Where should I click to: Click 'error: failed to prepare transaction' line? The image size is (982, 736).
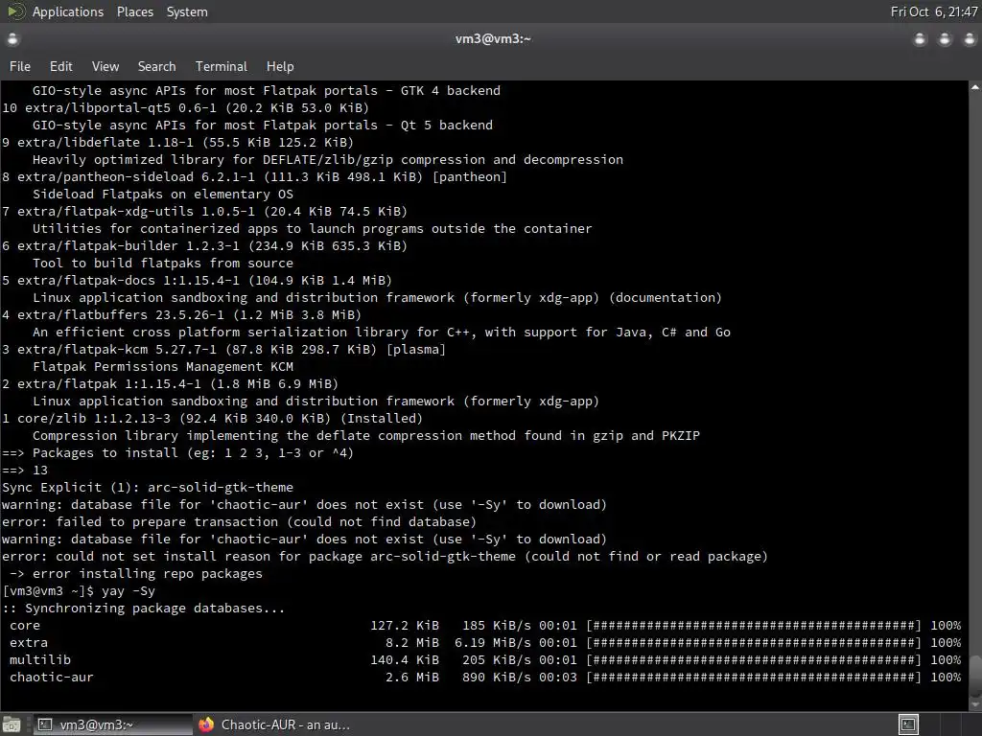[x=239, y=521]
